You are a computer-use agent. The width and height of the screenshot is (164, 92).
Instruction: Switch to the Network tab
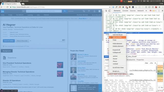click(x=140, y=11)
